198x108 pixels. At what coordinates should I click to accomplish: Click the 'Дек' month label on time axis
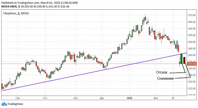(x=102, y=98)
